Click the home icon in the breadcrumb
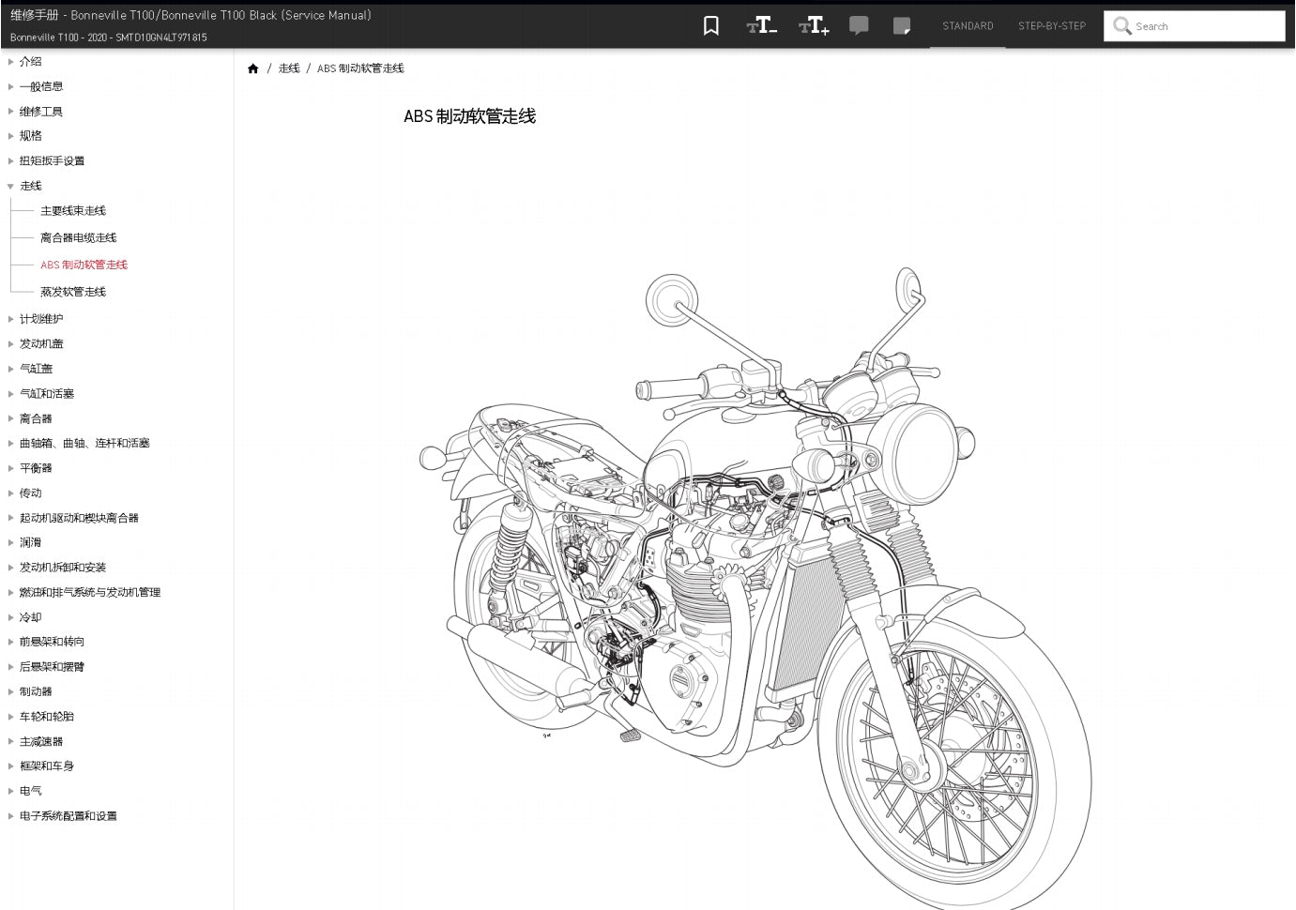The width and height of the screenshot is (1296, 910). (x=253, y=68)
